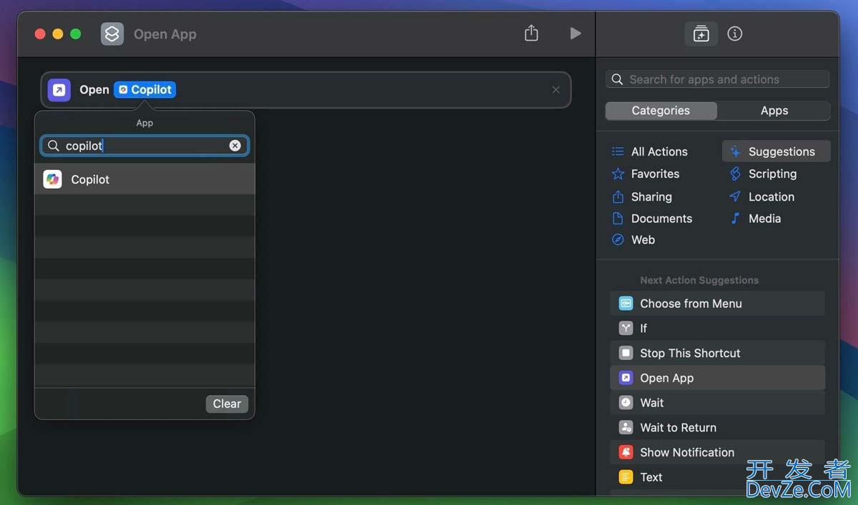Image resolution: width=858 pixels, height=505 pixels.
Task: Run the shortcut with the play button
Action: [x=575, y=34]
